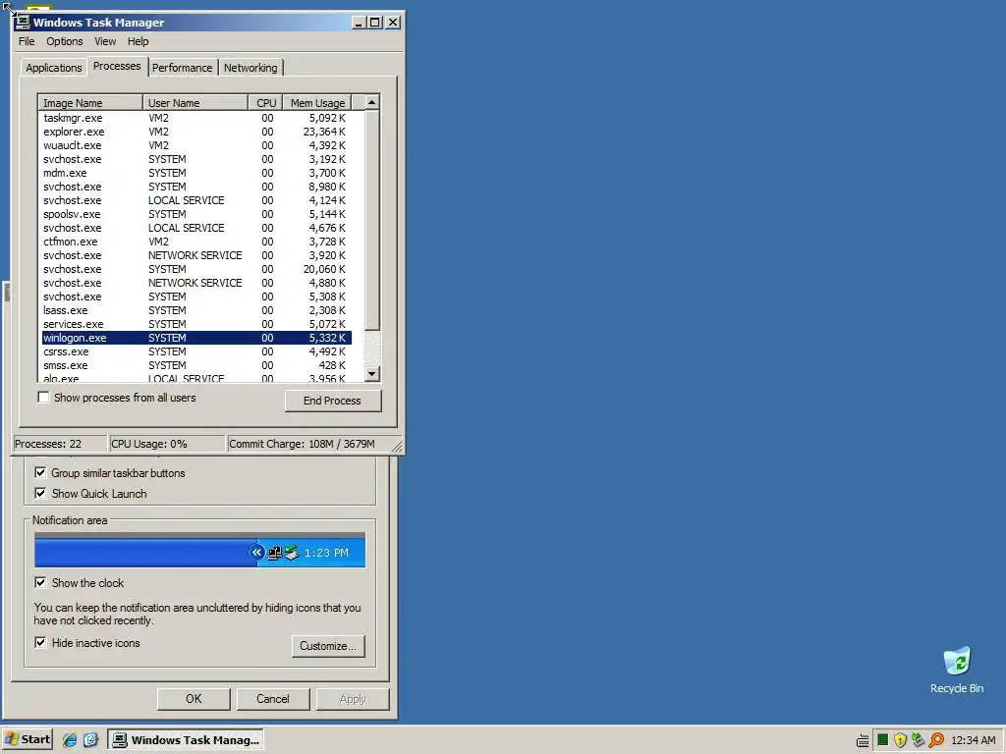Toggle the Show the clock checkbox

(40, 583)
